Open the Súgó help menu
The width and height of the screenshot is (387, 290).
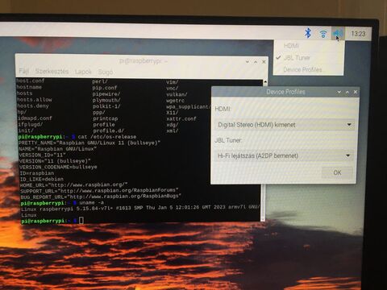coord(106,72)
